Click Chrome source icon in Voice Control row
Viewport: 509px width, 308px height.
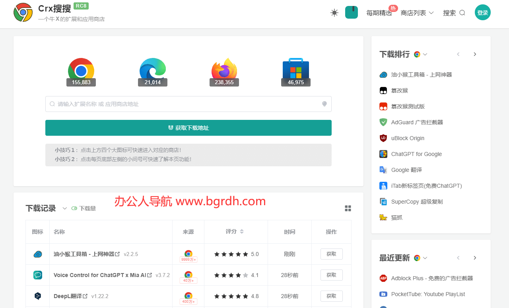click(188, 275)
